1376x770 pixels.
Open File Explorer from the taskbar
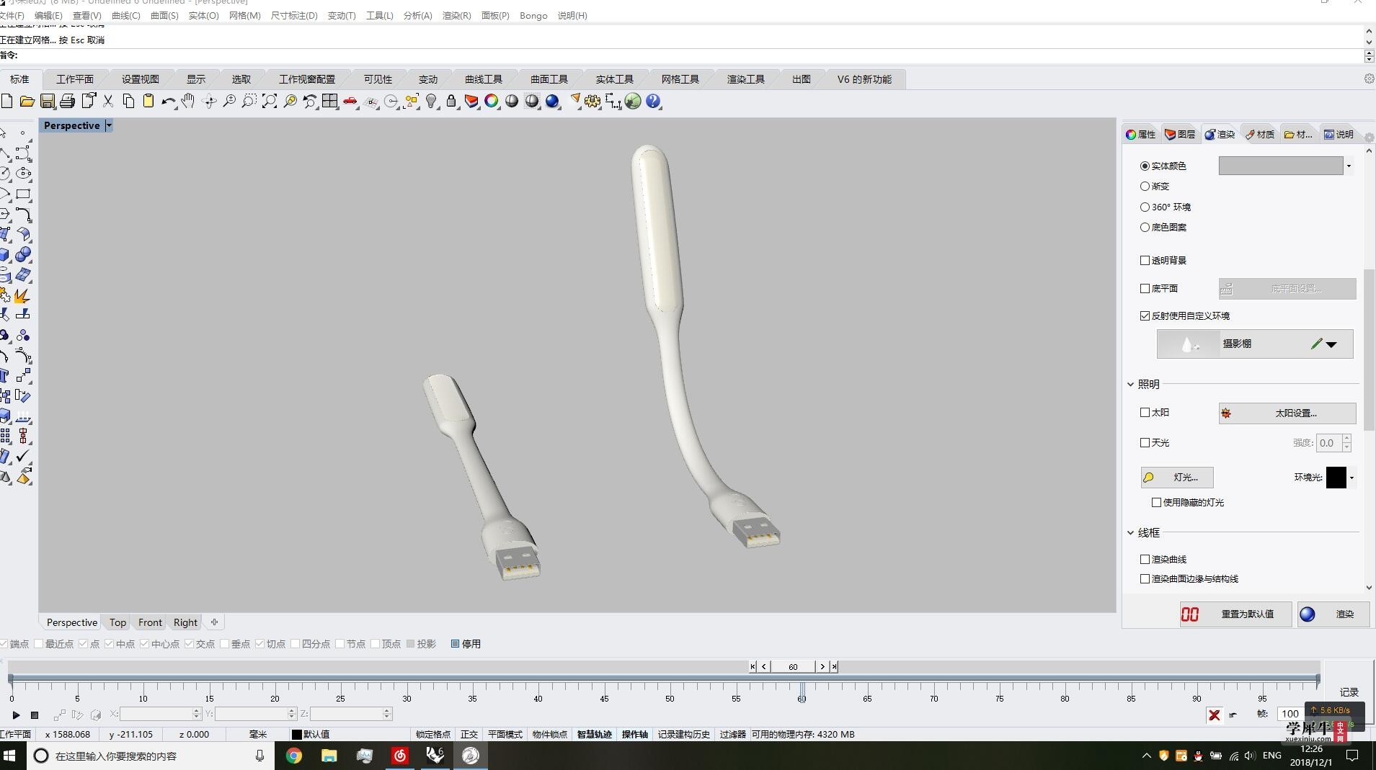pos(329,756)
